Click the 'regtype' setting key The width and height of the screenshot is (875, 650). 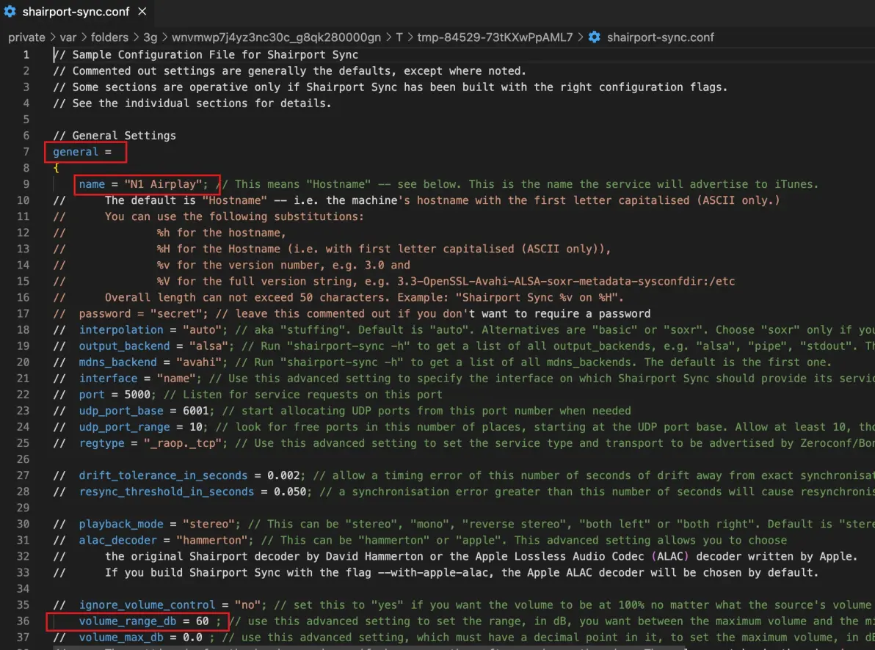101,443
